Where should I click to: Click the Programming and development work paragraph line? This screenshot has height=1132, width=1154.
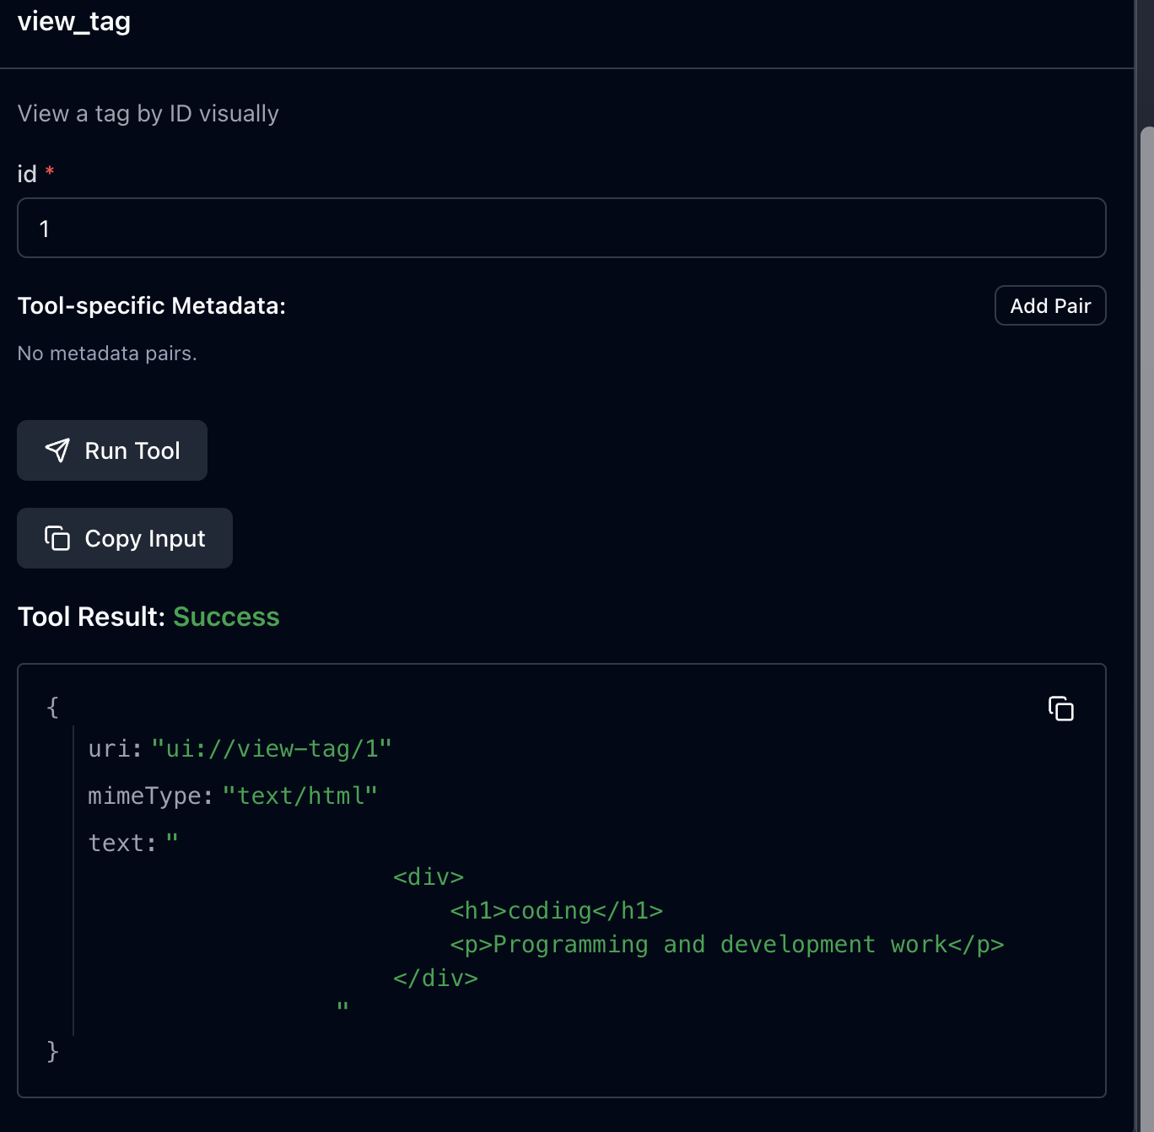[726, 945]
